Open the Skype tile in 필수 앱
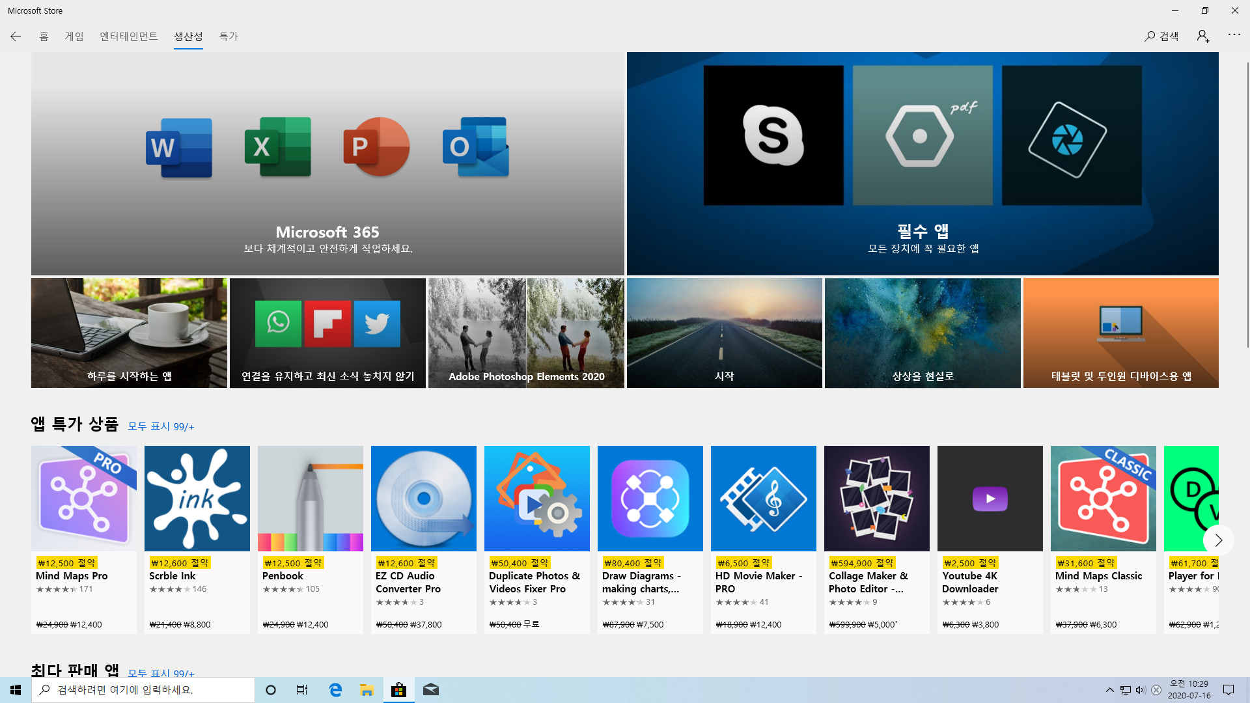The image size is (1250, 703). [773, 135]
